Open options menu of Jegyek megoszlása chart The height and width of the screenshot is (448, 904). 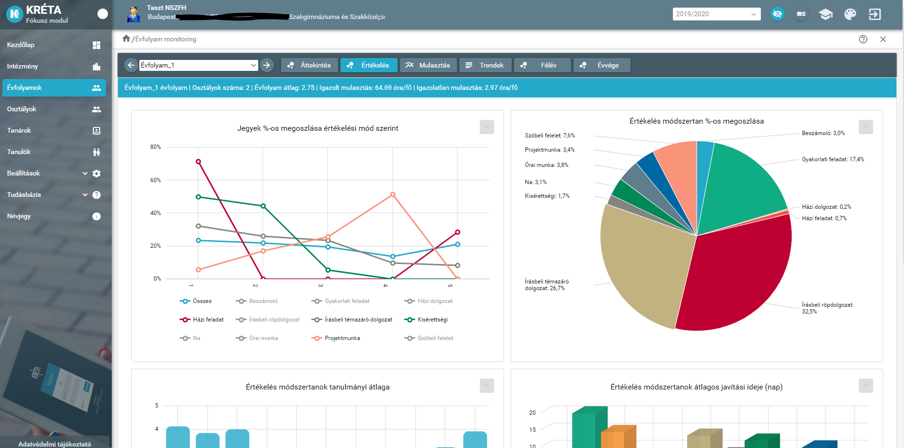[x=487, y=127]
